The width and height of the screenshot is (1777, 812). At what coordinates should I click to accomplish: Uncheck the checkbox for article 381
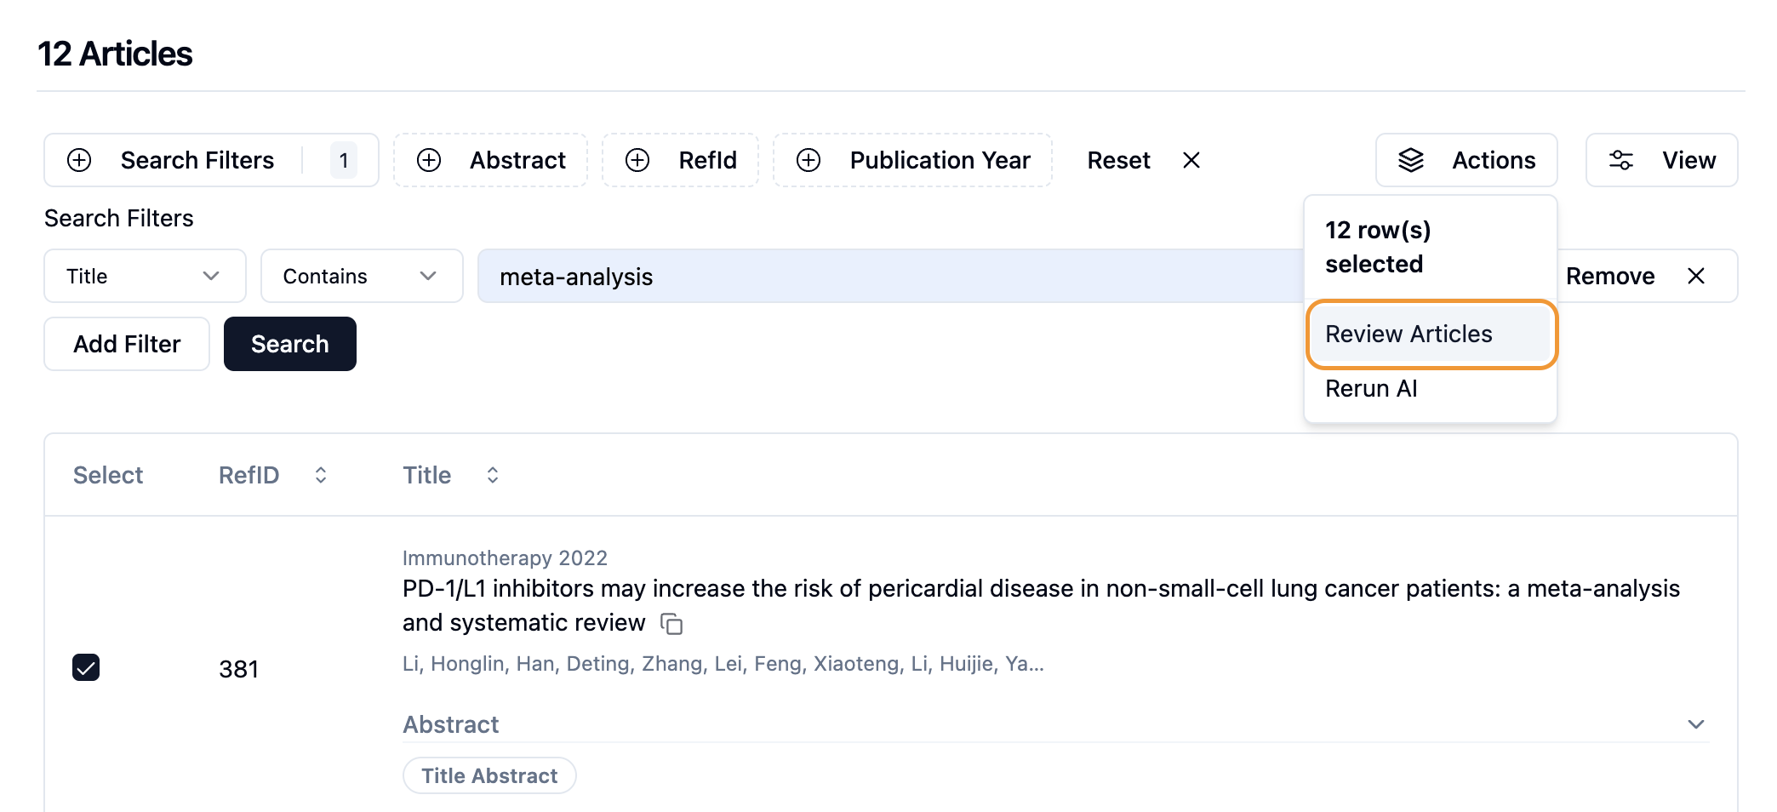click(x=86, y=667)
